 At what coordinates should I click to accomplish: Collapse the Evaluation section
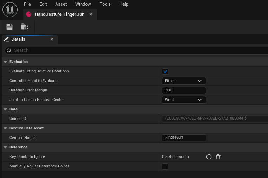tap(5, 62)
